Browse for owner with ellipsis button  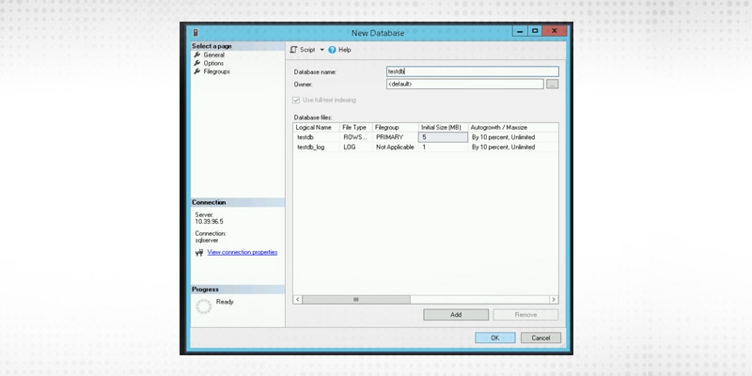click(552, 85)
